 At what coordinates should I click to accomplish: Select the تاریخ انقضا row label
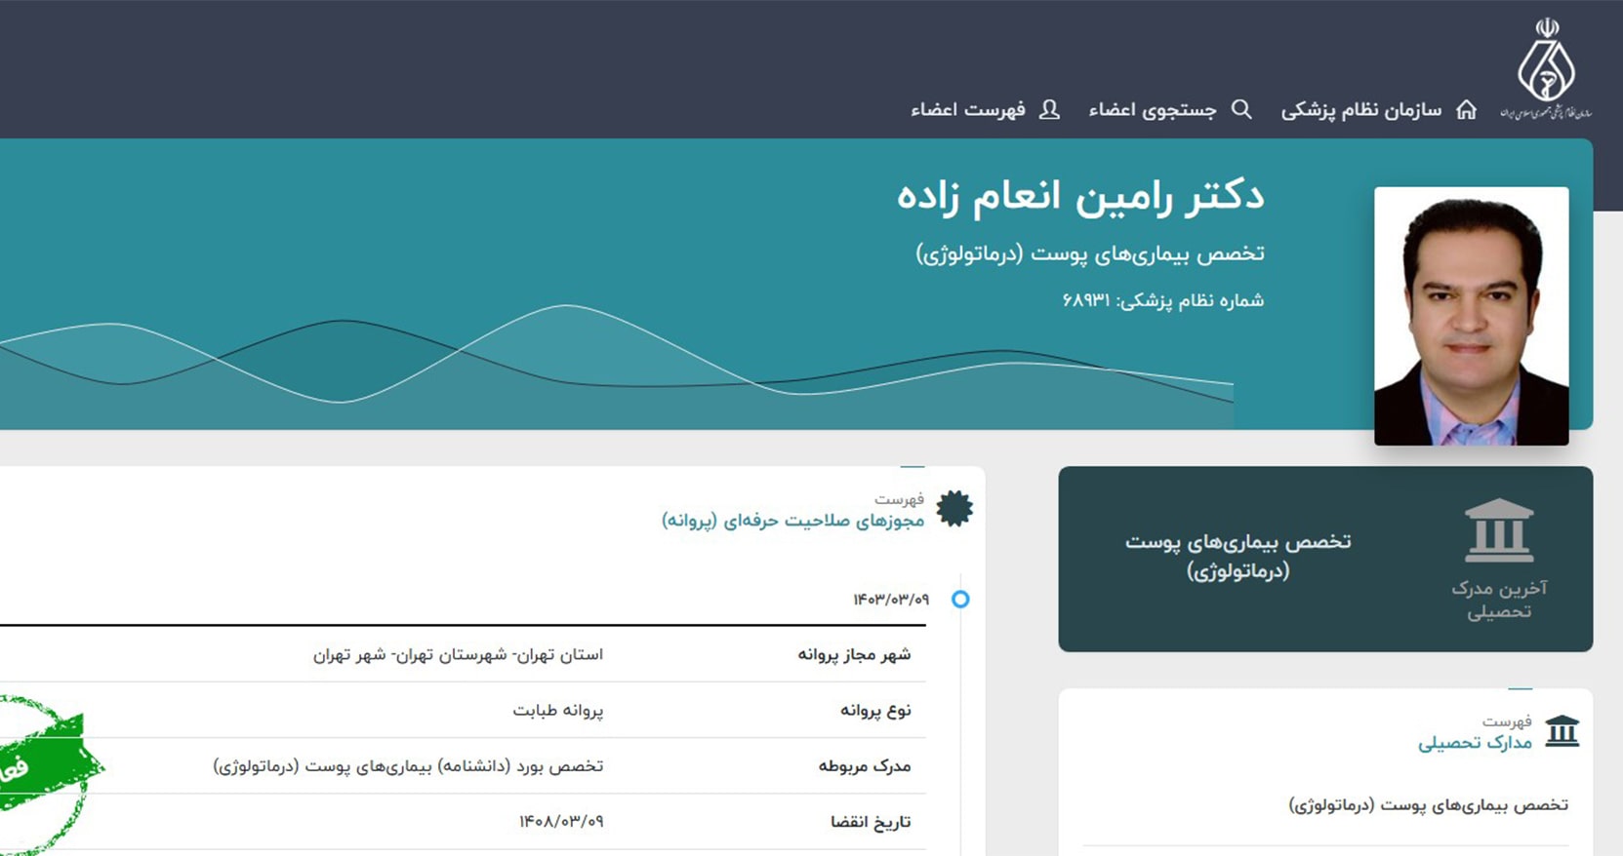coord(870,822)
